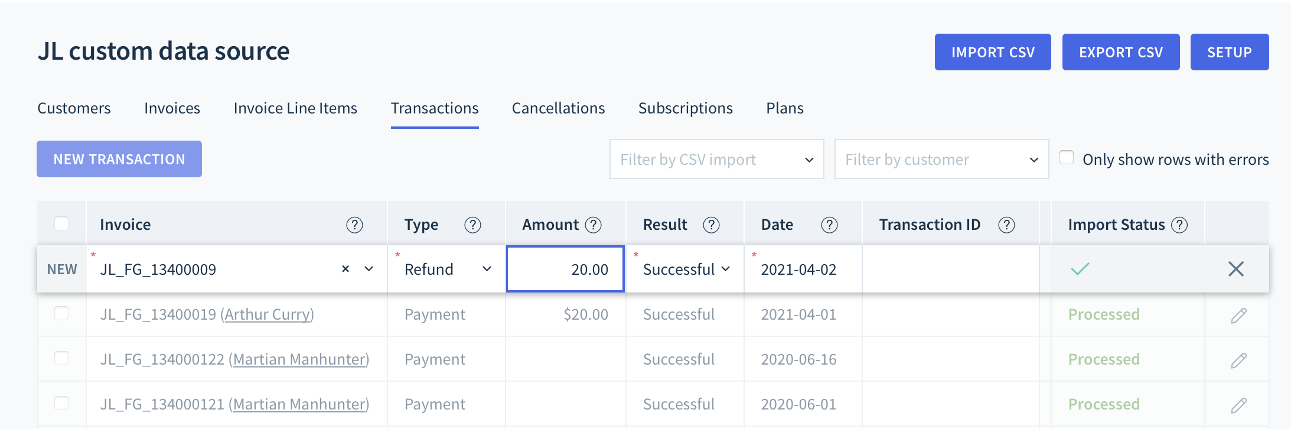The image size is (1291, 429).
Task: Check the JL_FG_134000122 row checkbox
Action: pyautogui.click(x=61, y=358)
